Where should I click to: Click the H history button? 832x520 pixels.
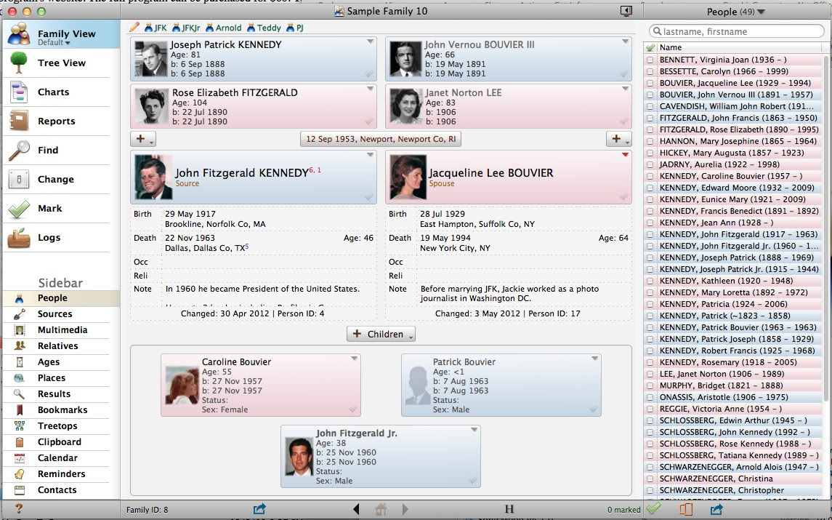point(509,509)
